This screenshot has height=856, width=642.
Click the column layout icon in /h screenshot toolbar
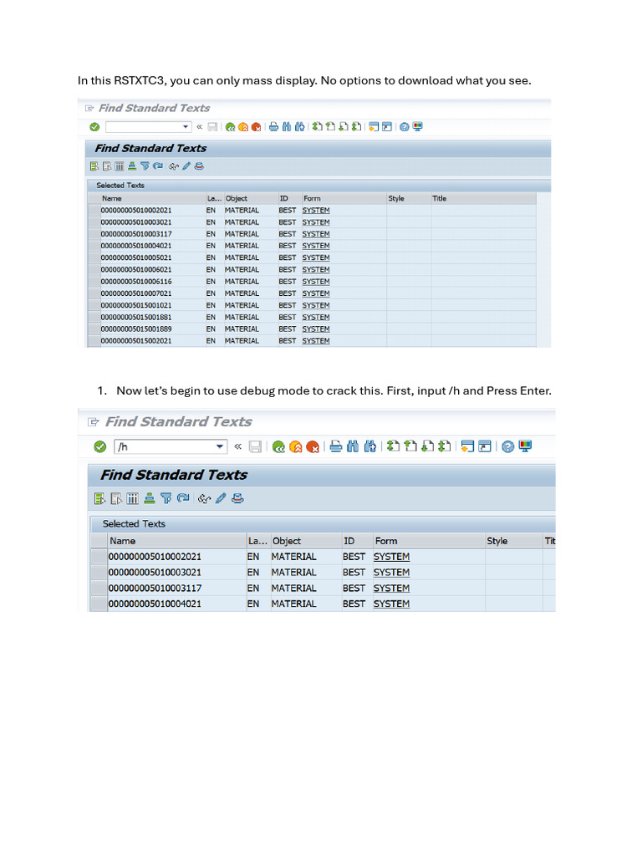[x=133, y=498]
